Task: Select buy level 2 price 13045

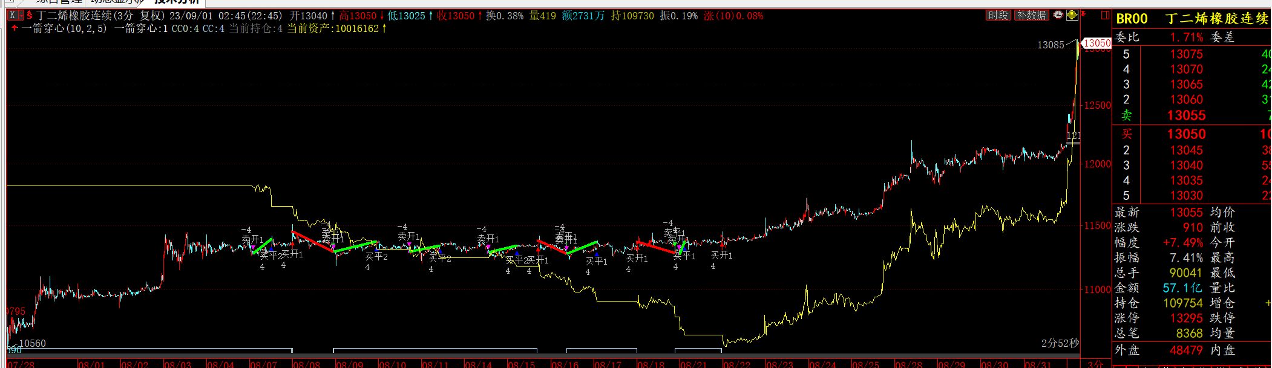Action: coord(1186,150)
